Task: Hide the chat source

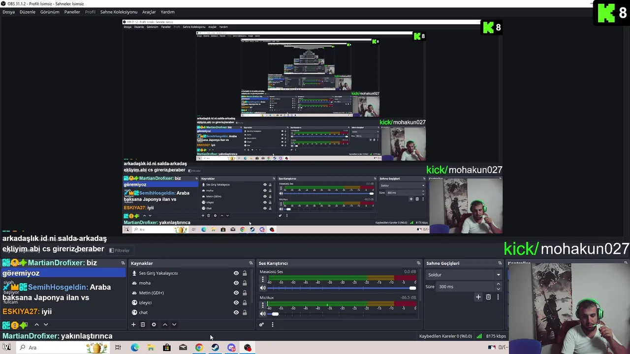Action: (x=236, y=313)
